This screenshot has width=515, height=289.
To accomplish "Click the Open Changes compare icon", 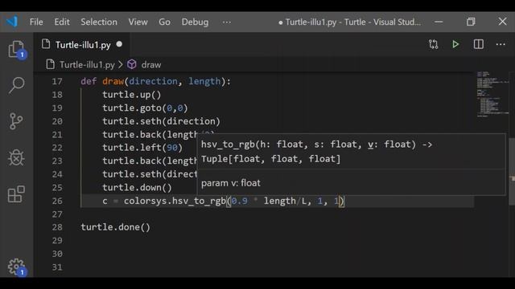I will [x=433, y=44].
